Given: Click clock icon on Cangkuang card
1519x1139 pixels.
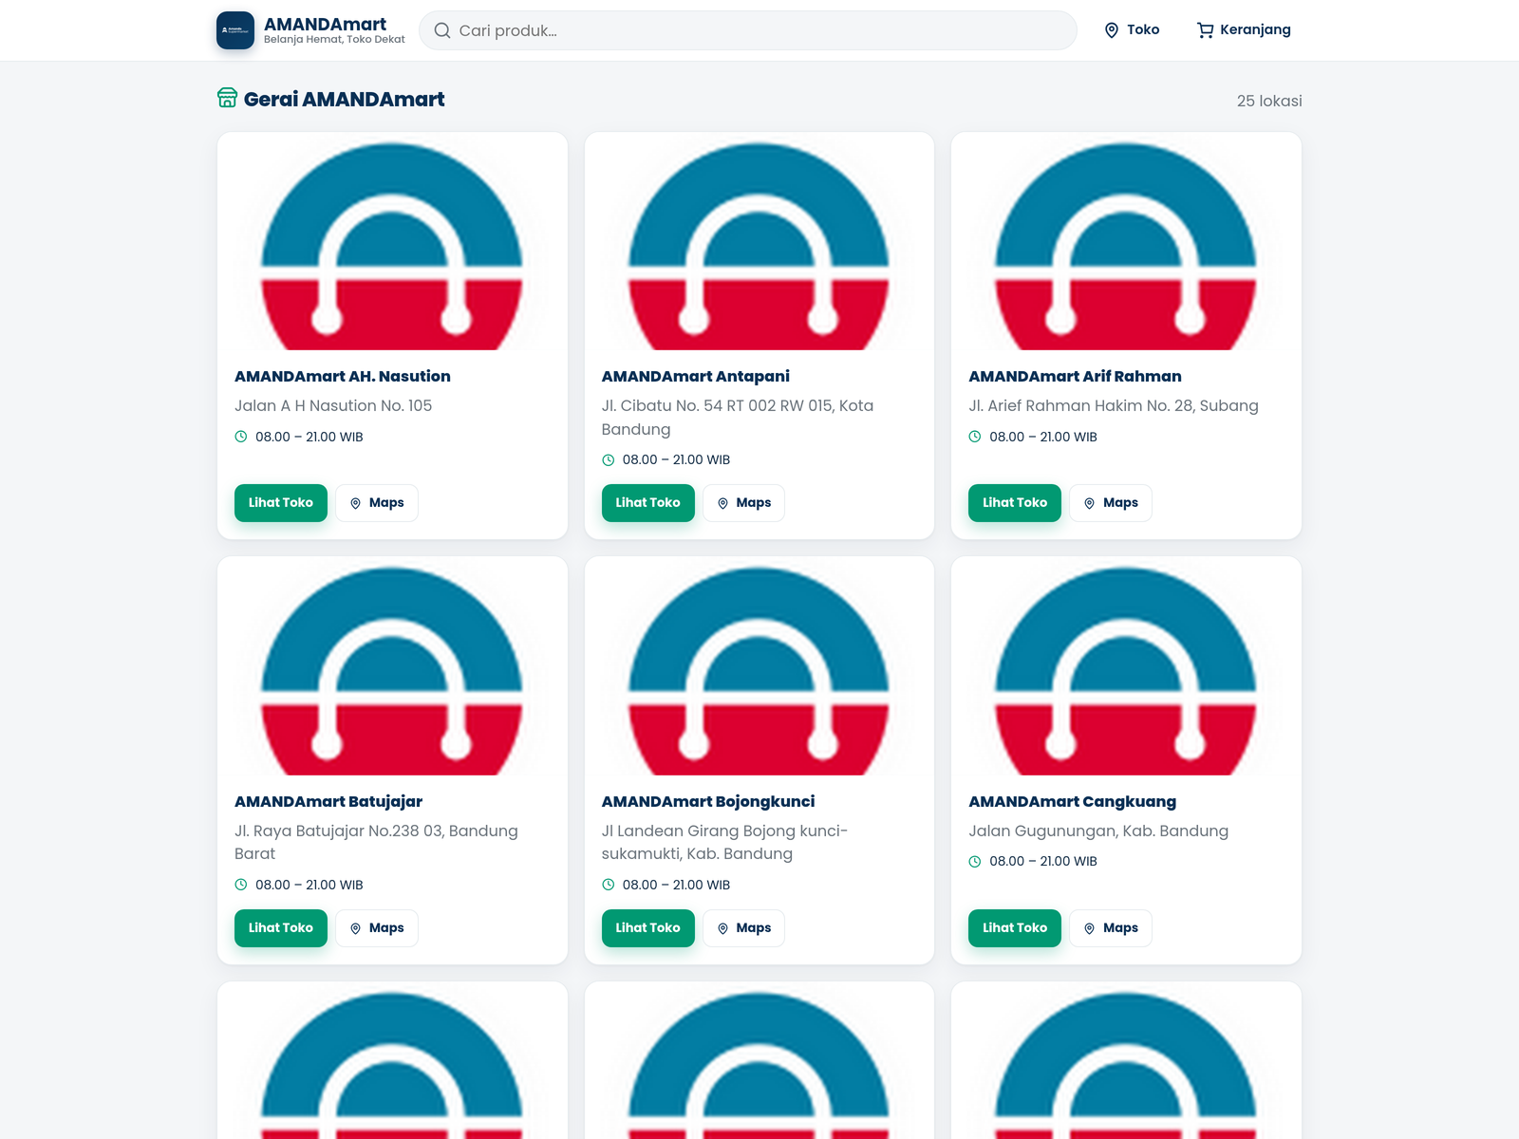Looking at the screenshot, I should click(x=975, y=862).
